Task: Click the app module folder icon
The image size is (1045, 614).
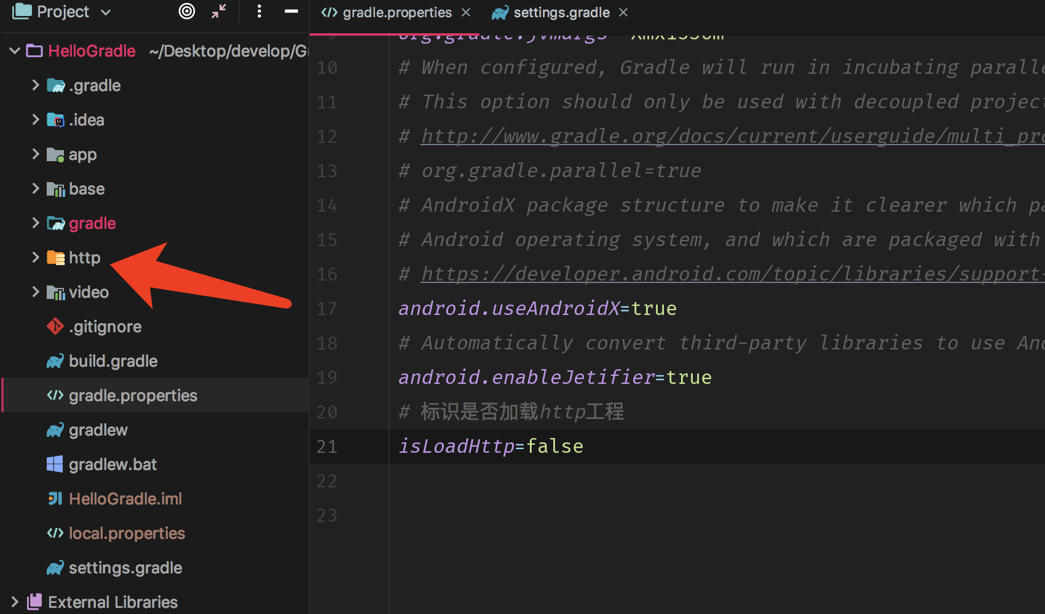Action: click(56, 154)
